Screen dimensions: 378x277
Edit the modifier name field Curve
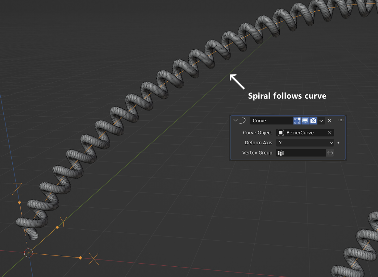(x=272, y=121)
